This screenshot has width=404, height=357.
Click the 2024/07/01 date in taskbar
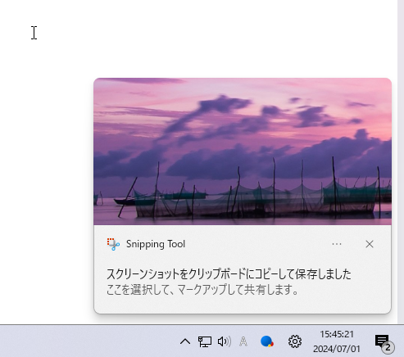click(x=337, y=349)
